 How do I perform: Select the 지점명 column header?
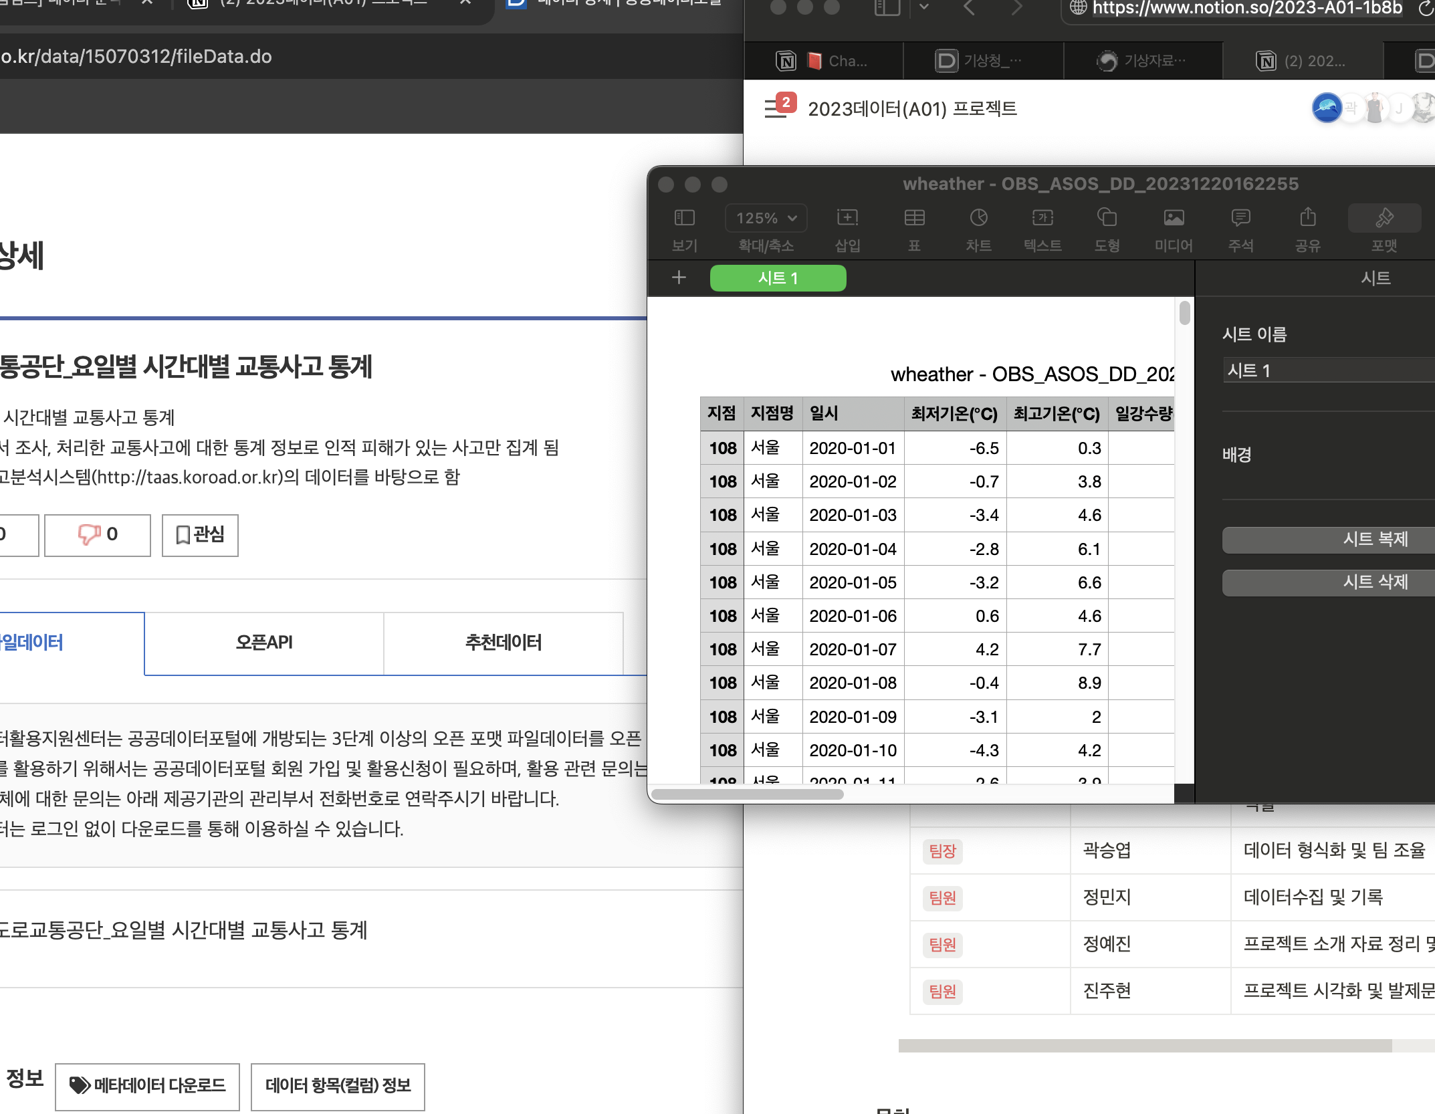(x=772, y=413)
